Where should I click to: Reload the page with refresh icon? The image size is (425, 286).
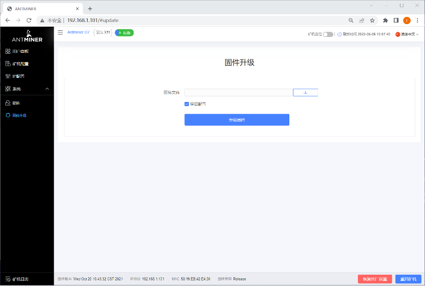[29, 21]
